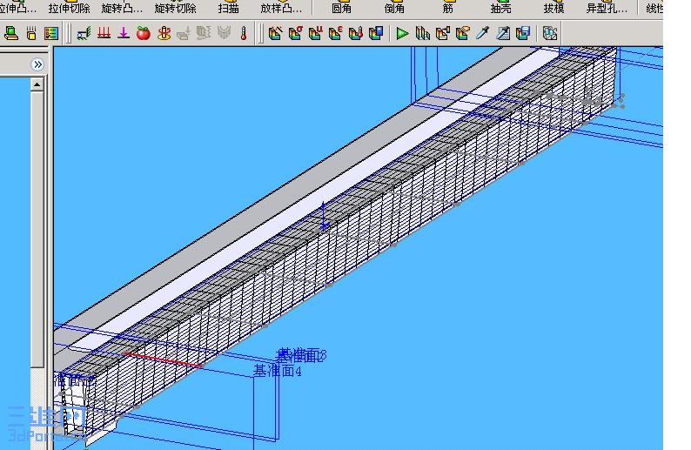Click the falling block material icon
The height and width of the screenshot is (450, 691).
[31, 33]
